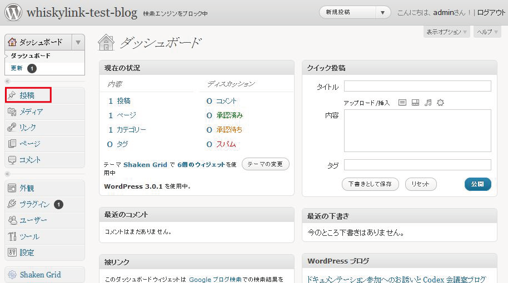Click the 6個のウィジェット link
This screenshot has height=283, width=508.
coord(201,165)
